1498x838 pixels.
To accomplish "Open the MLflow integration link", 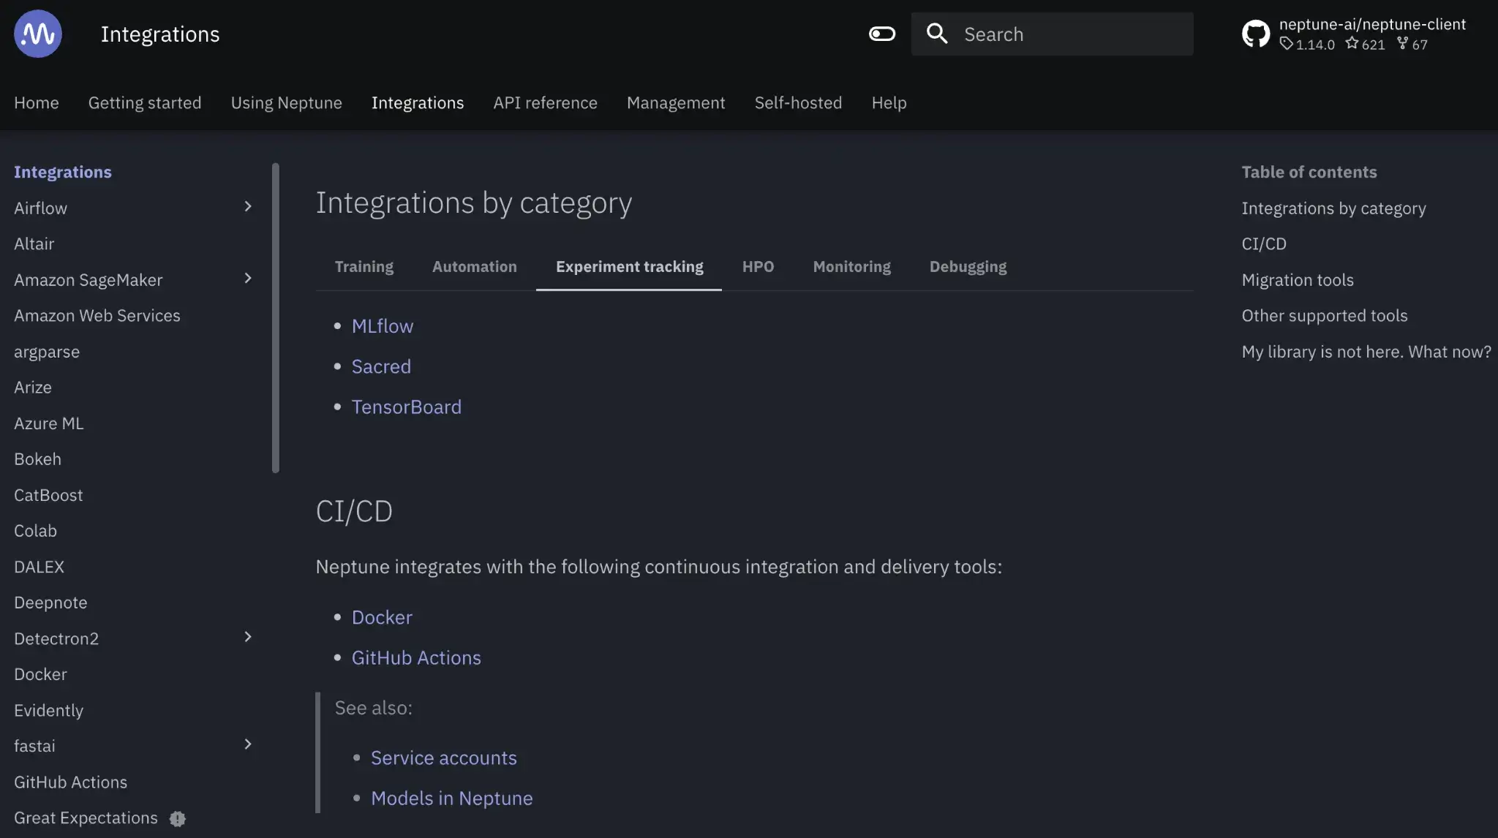I will coord(382,326).
